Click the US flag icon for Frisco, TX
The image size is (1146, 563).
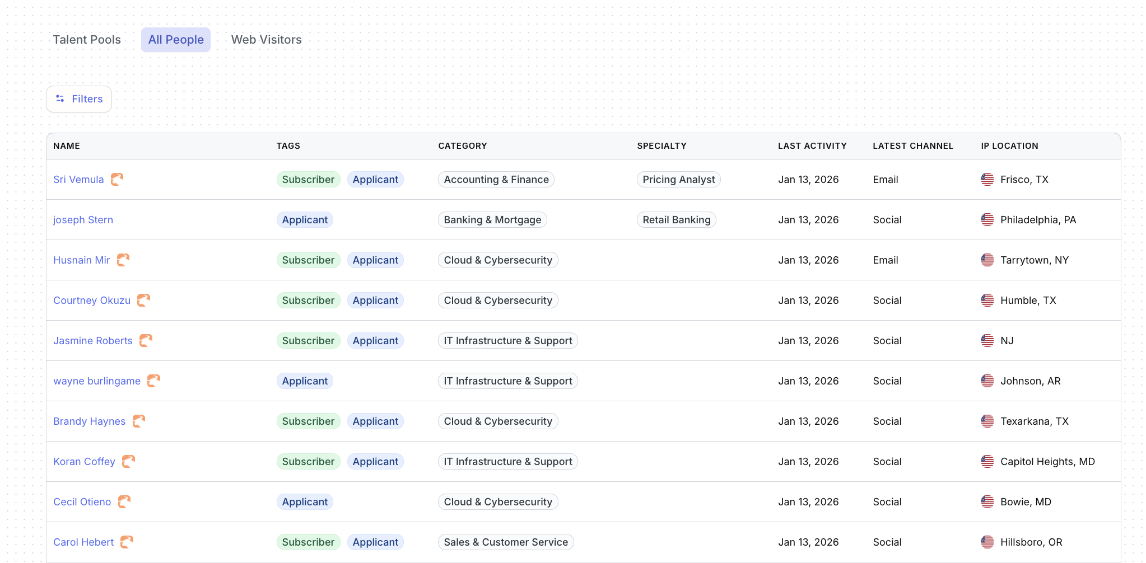pos(987,179)
